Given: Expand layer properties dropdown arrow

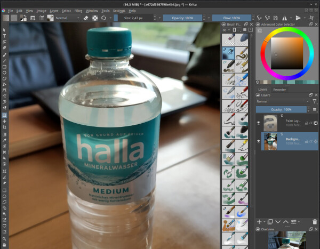Looking at the screenshot, I should click(299, 222).
